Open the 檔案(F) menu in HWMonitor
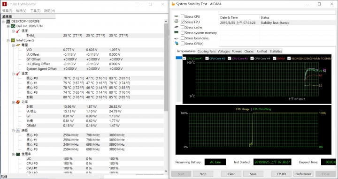Viewport: 338px width, 179px height. click(x=8, y=11)
